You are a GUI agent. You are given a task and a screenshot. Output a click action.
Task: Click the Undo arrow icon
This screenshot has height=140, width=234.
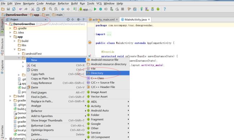click(21, 9)
